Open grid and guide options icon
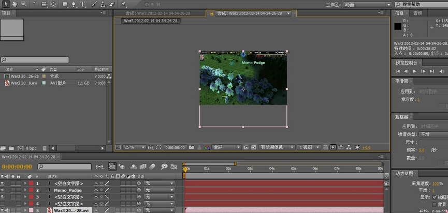Image resolution: width=448 pixels, height=213 pixels. (x=151, y=147)
